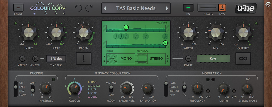This screenshot has width=272, height=107.
Task: Toggle the Invert button
Action: pos(188,59)
